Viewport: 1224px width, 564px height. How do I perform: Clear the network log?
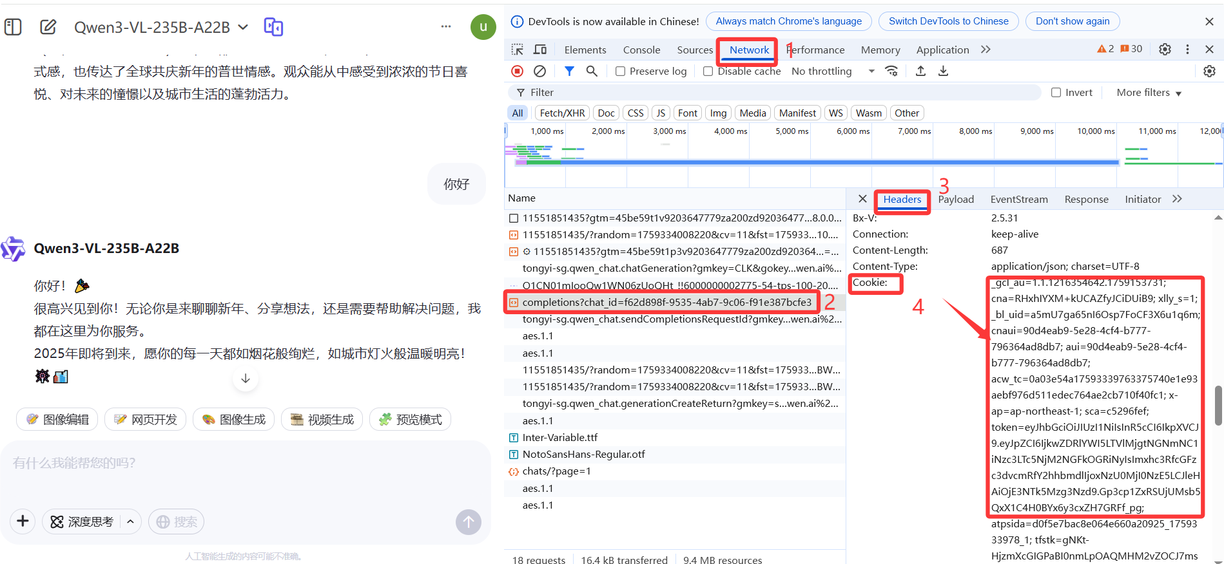click(x=540, y=71)
